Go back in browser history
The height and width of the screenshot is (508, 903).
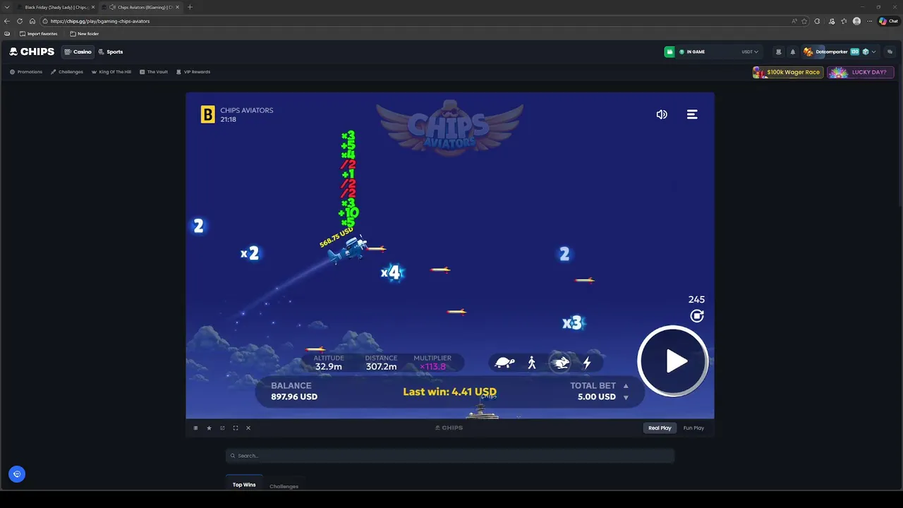pos(7,21)
